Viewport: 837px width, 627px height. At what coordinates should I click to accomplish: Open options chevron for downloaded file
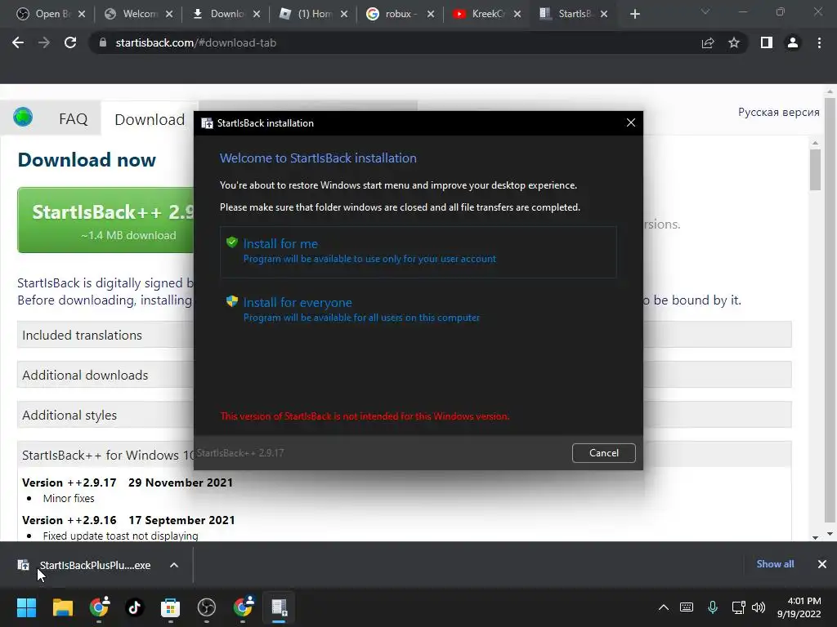point(174,565)
